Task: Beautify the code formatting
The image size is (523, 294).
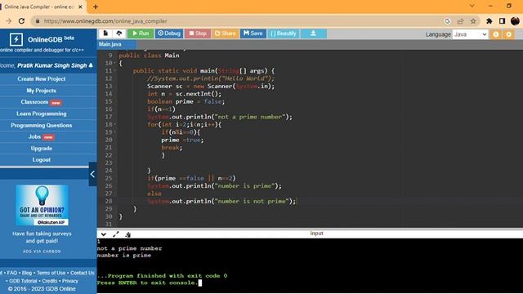Action: click(x=284, y=33)
